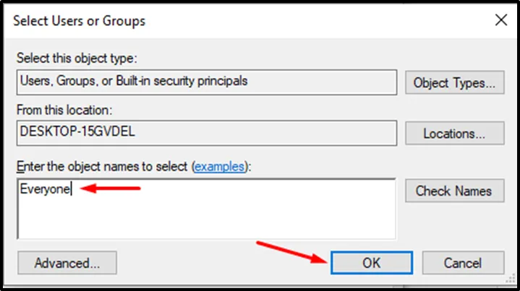Click the empty dialog area between Advanced and OK
The image size is (520, 291).
click(217, 263)
